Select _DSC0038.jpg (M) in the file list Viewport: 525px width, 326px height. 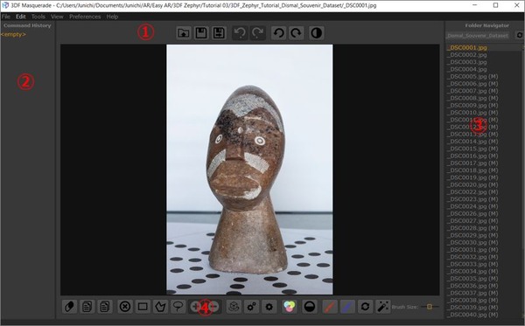pyautogui.click(x=472, y=301)
